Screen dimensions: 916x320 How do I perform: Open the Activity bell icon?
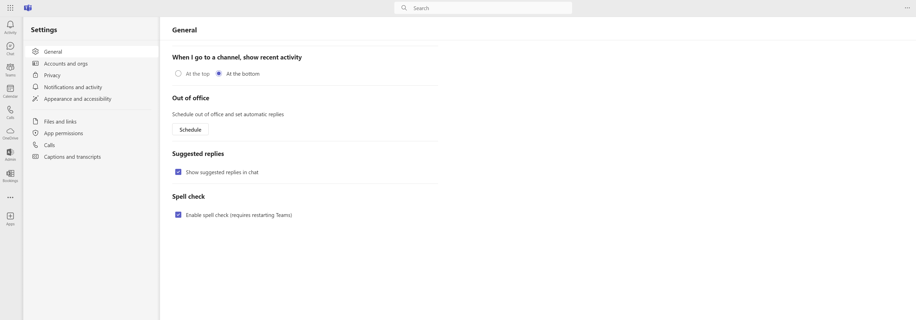tap(10, 27)
